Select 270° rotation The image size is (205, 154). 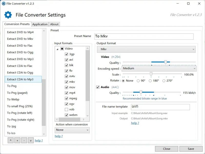click(164, 81)
